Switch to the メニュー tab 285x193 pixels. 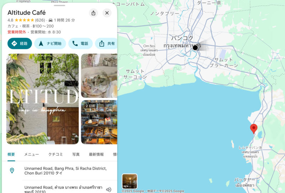pyautogui.click(x=32, y=154)
